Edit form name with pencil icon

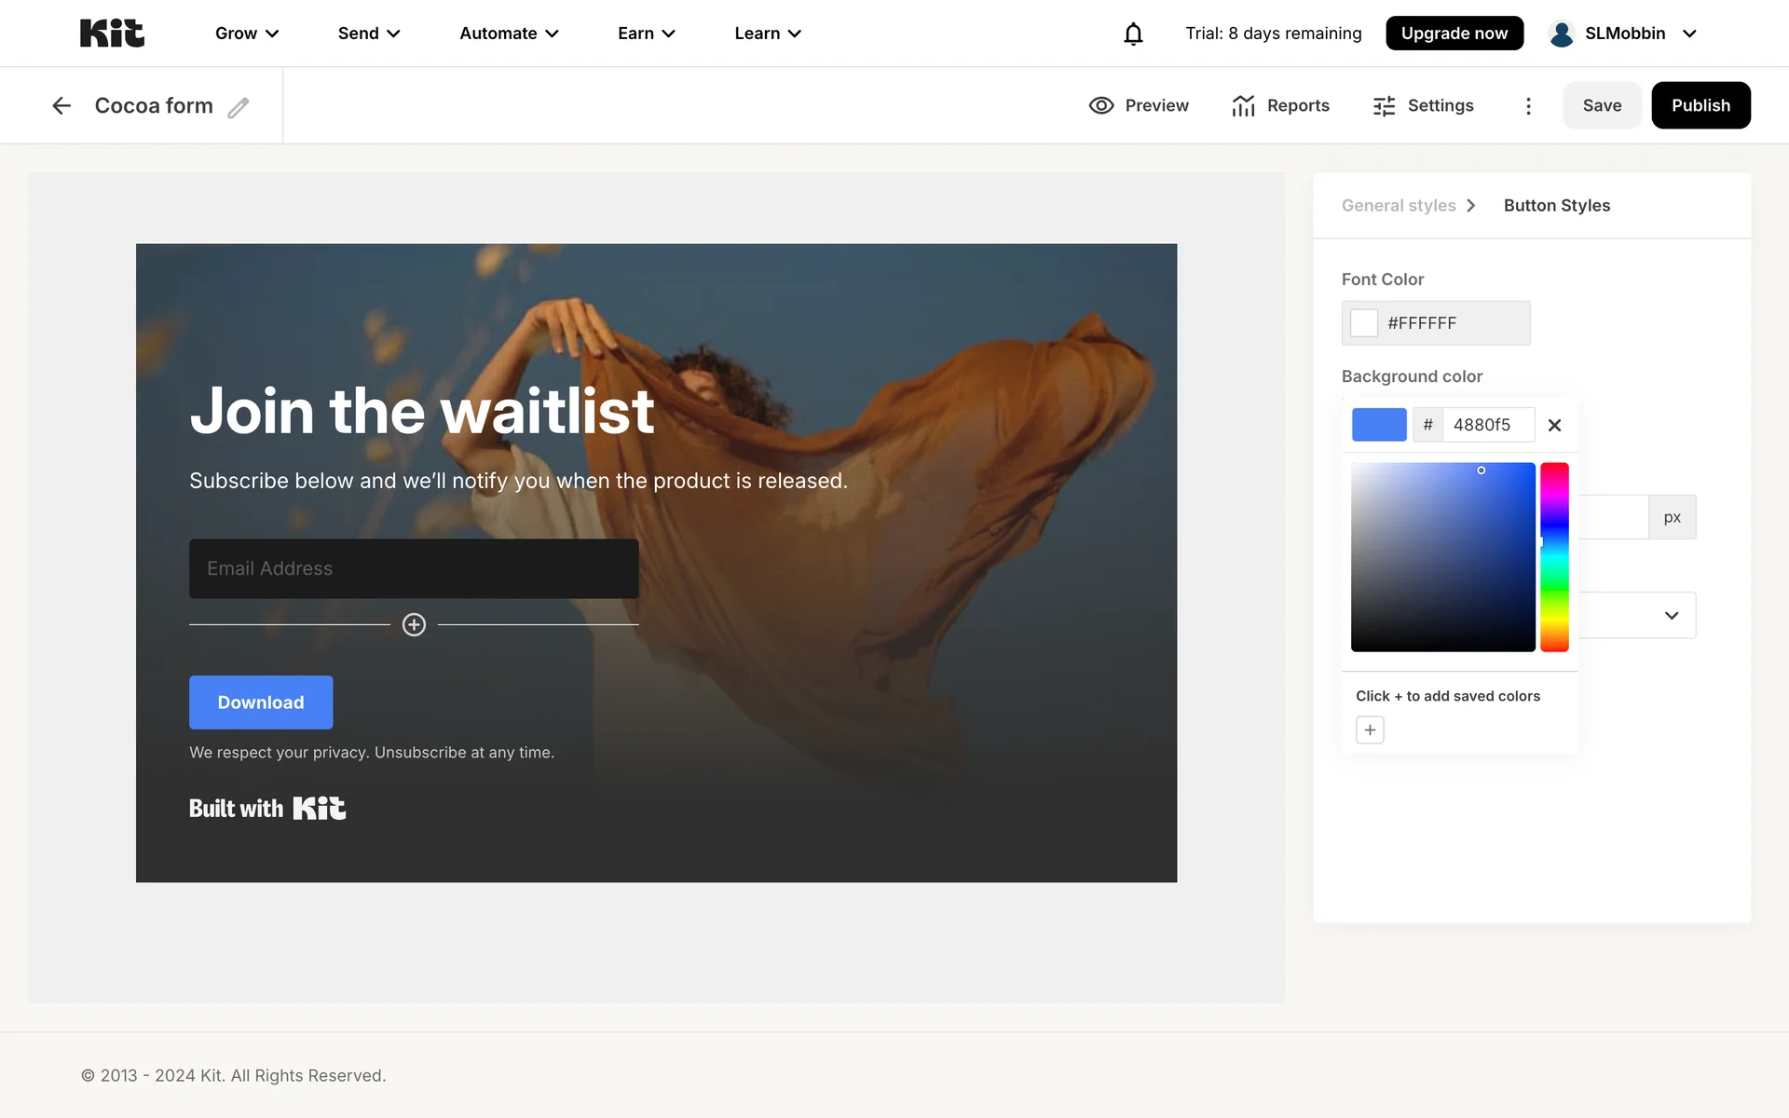tap(239, 107)
